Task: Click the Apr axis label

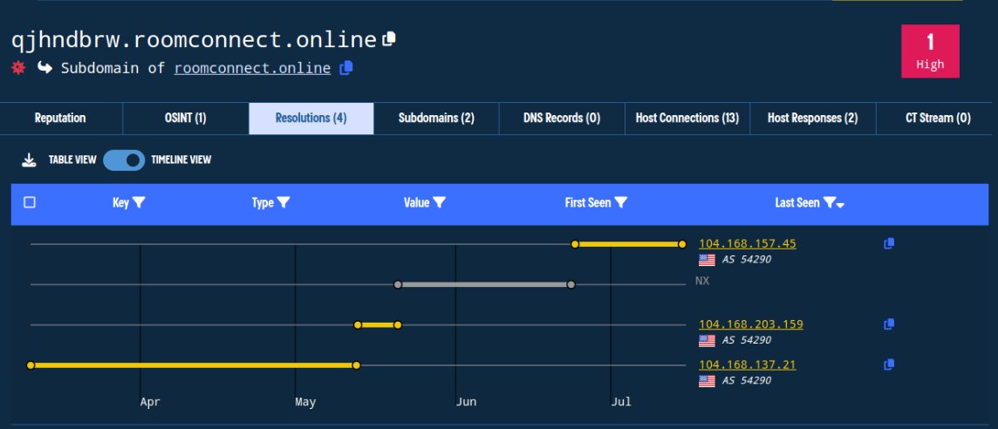Action: coord(150,402)
